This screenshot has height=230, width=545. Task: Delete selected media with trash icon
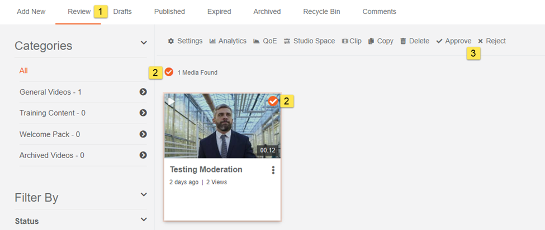click(x=404, y=41)
